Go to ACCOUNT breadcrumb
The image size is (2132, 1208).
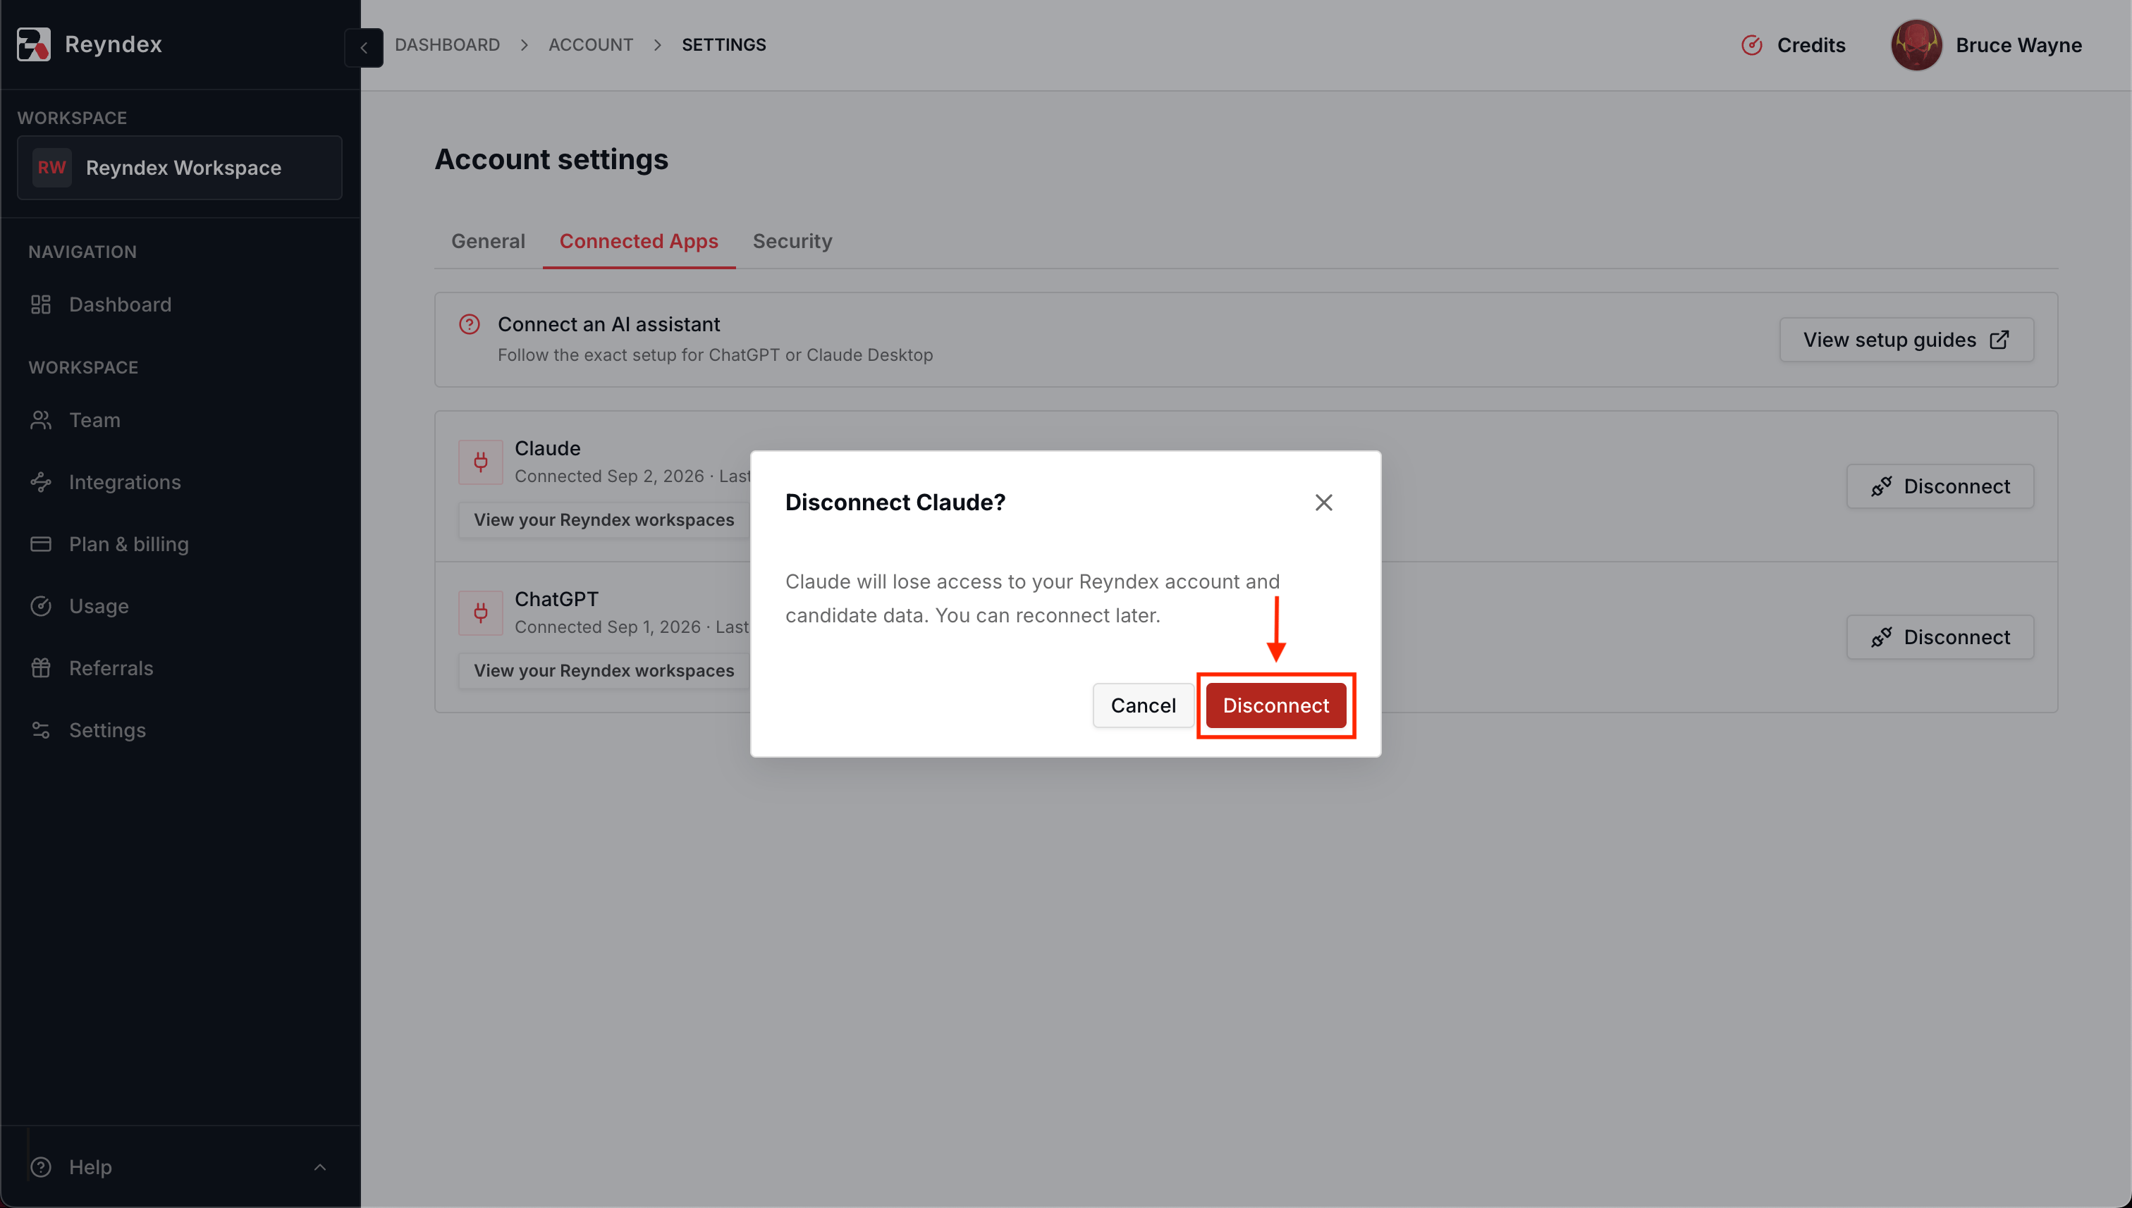[590, 45]
